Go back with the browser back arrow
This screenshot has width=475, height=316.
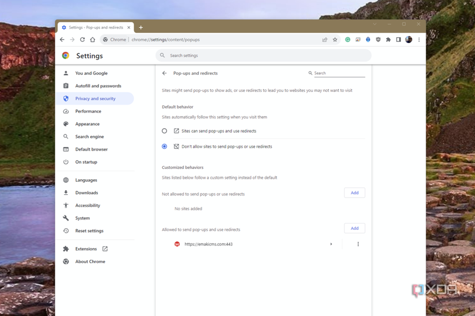(x=62, y=40)
